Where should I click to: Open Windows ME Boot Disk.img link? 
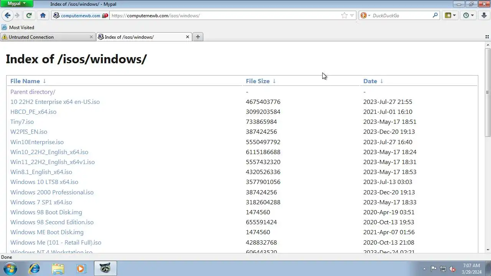point(47,232)
